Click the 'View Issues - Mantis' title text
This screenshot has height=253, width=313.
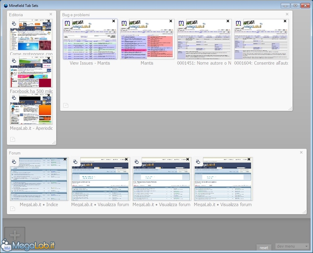click(x=90, y=63)
